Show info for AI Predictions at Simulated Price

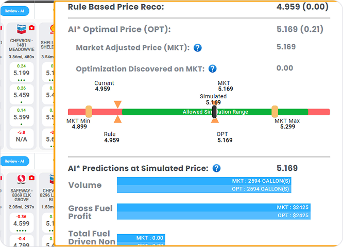click(216, 168)
